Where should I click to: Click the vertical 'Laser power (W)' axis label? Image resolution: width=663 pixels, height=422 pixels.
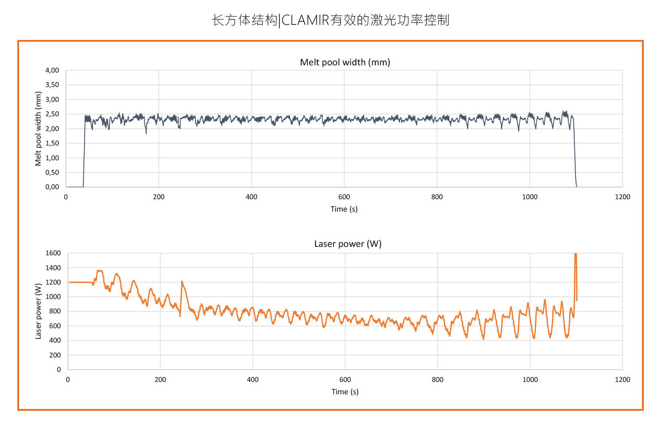[x=38, y=311]
